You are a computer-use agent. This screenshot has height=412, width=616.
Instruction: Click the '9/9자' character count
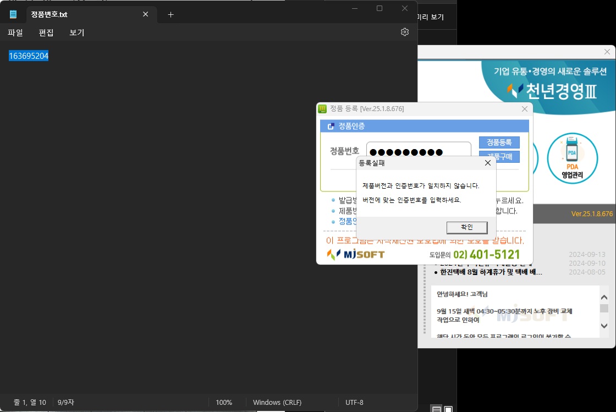(65, 402)
